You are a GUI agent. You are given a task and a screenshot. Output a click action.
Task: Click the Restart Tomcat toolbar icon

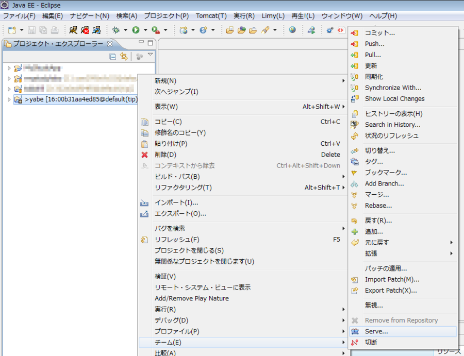pos(96,30)
